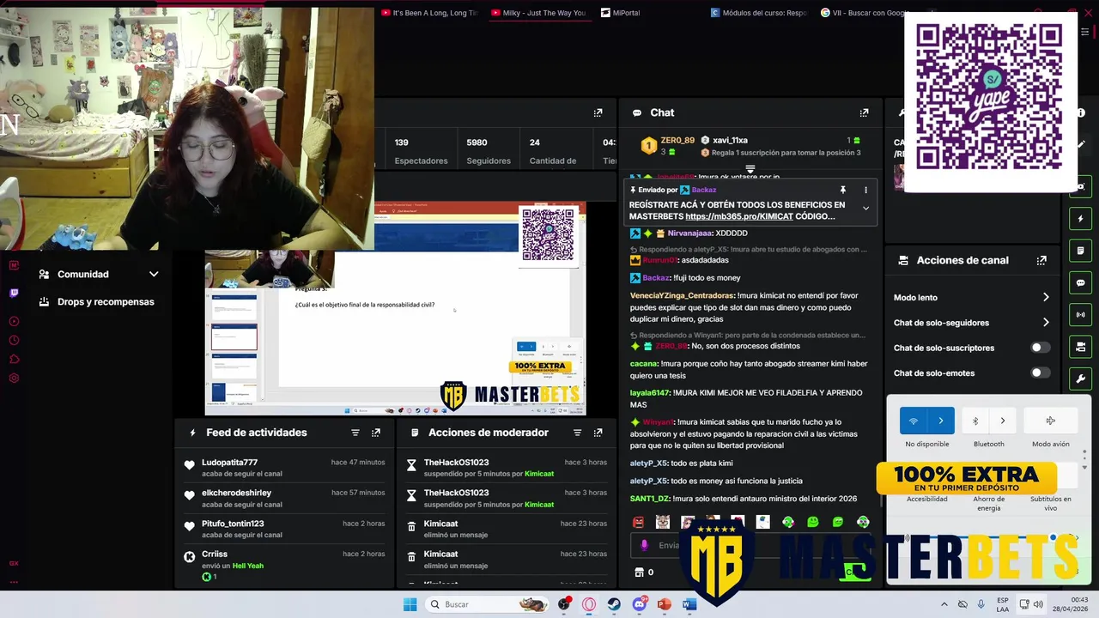This screenshot has width=1099, height=618.
Task: Open the Feed de actividades filter
Action: [355, 433]
